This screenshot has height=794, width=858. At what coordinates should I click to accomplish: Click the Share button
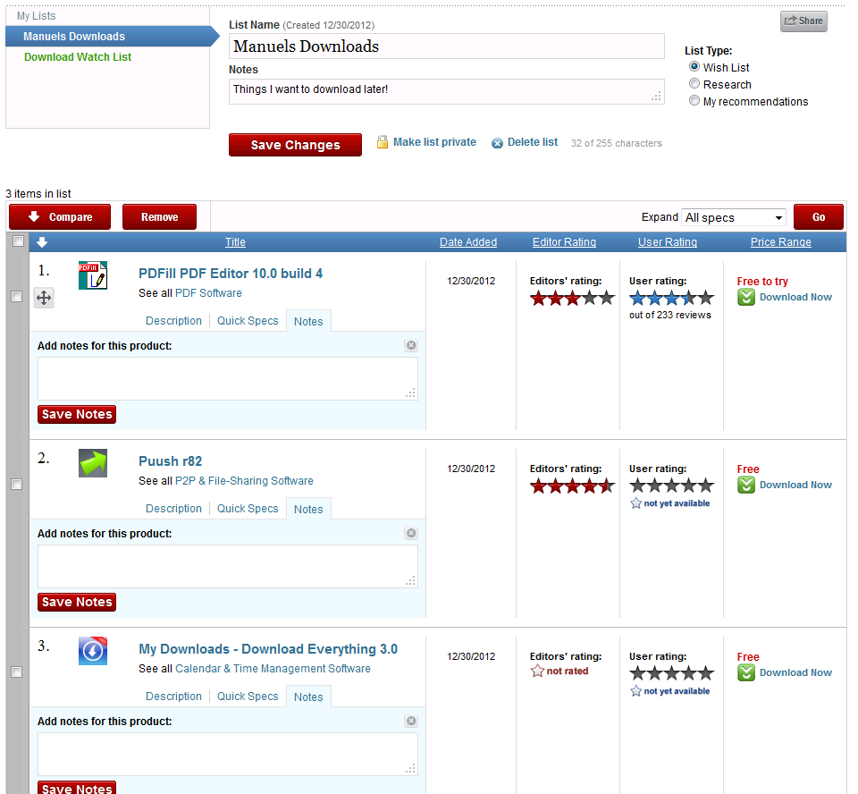[x=803, y=21]
